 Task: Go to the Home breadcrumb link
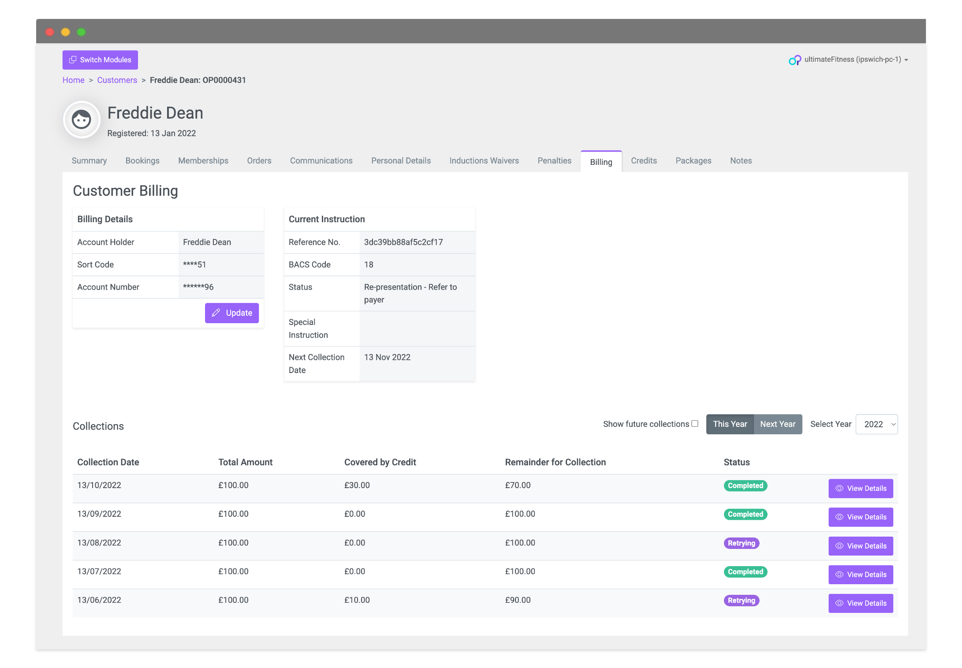click(73, 80)
